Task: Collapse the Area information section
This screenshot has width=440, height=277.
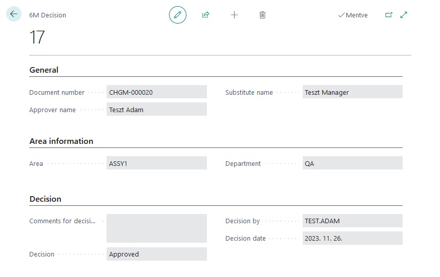Action: (x=61, y=141)
